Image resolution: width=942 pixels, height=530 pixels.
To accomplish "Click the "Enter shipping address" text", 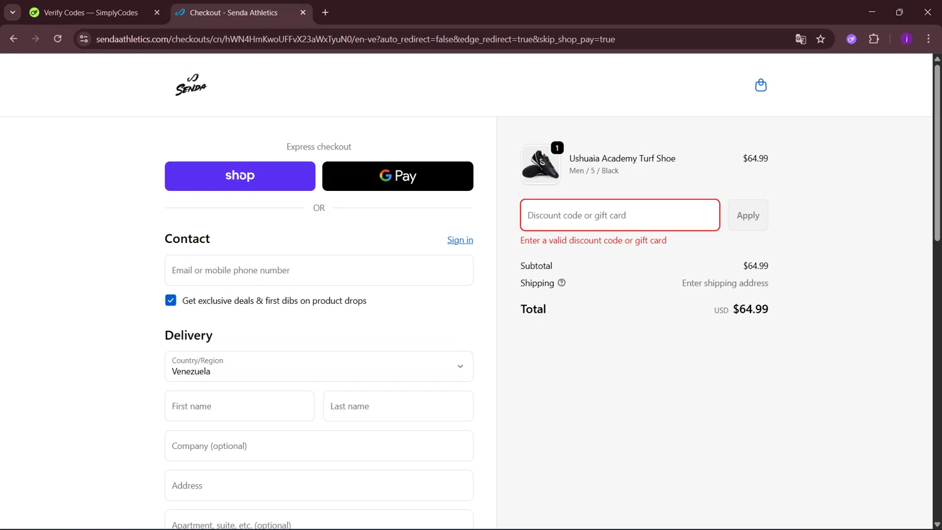I will pyautogui.click(x=725, y=283).
